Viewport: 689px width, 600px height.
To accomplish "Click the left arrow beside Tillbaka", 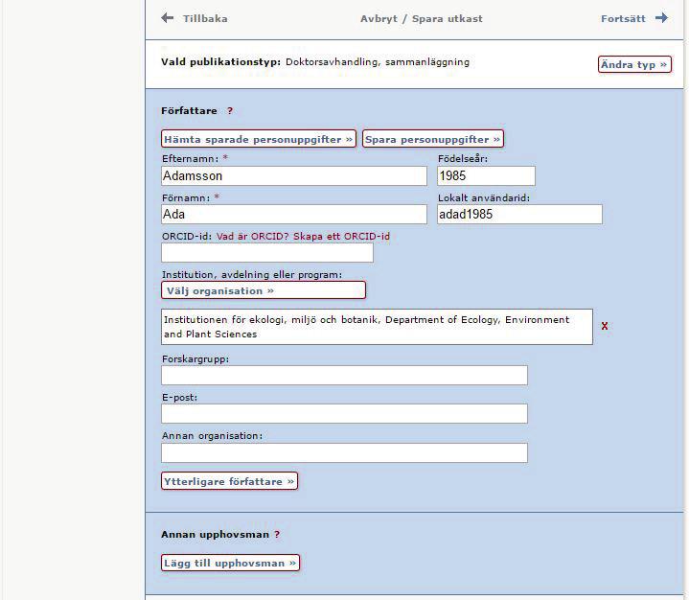I will [167, 18].
